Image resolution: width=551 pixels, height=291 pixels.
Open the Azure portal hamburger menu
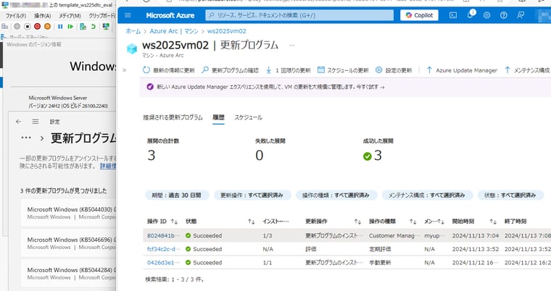click(128, 15)
